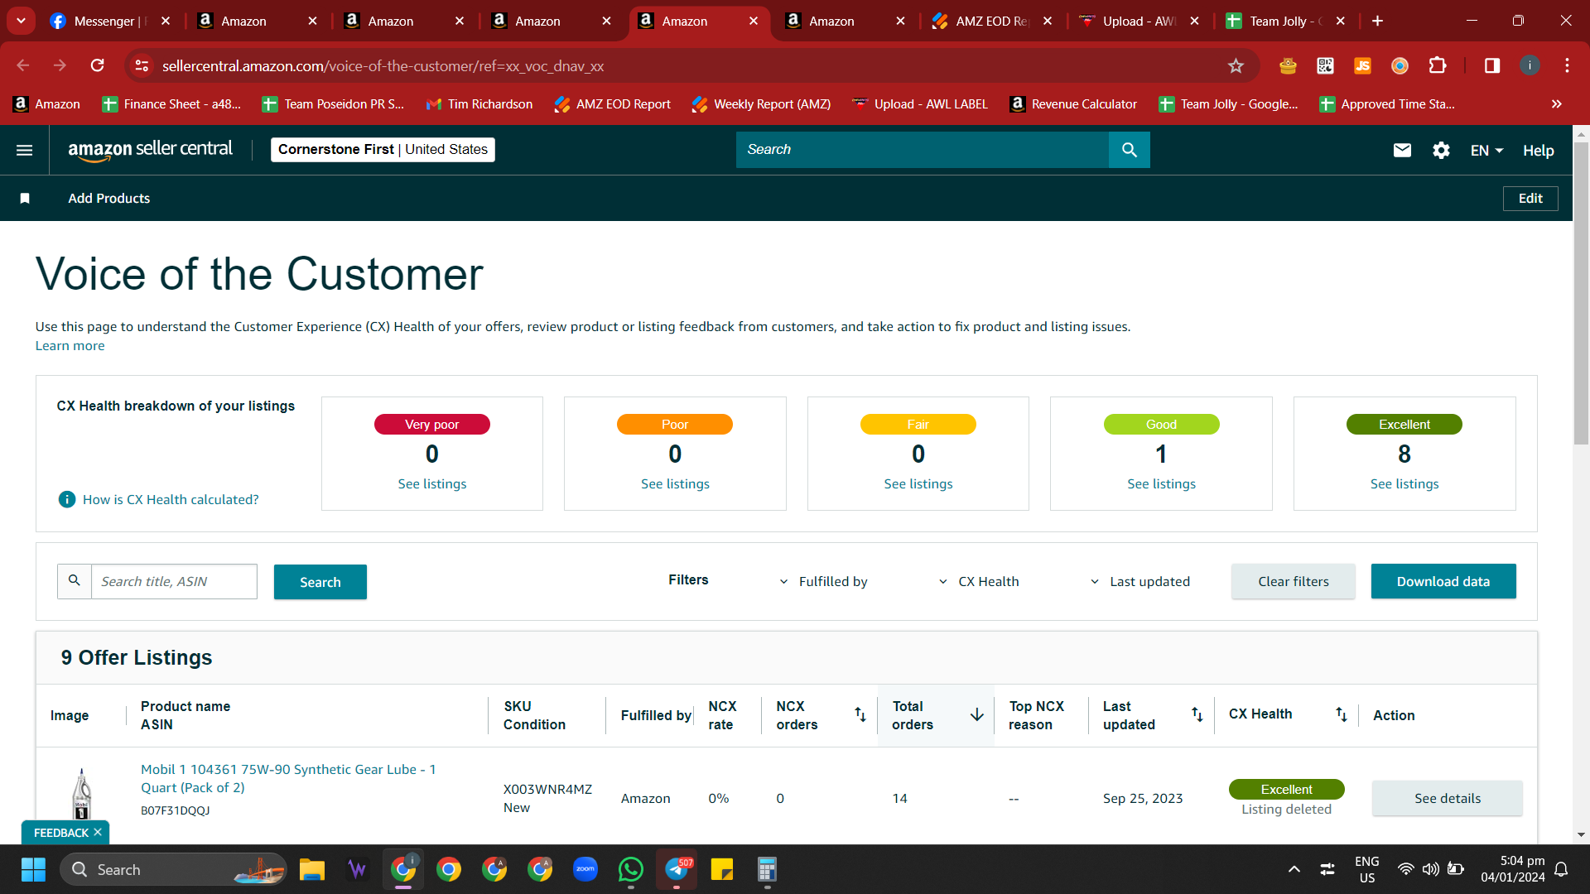The image size is (1590, 894).
Task: Open the settings gear icon
Action: point(1441,150)
